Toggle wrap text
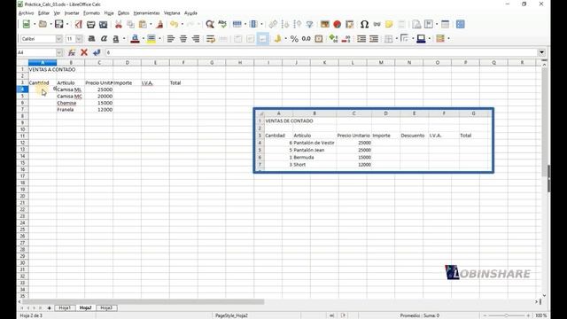The width and height of the screenshot is (567, 319). (211, 39)
